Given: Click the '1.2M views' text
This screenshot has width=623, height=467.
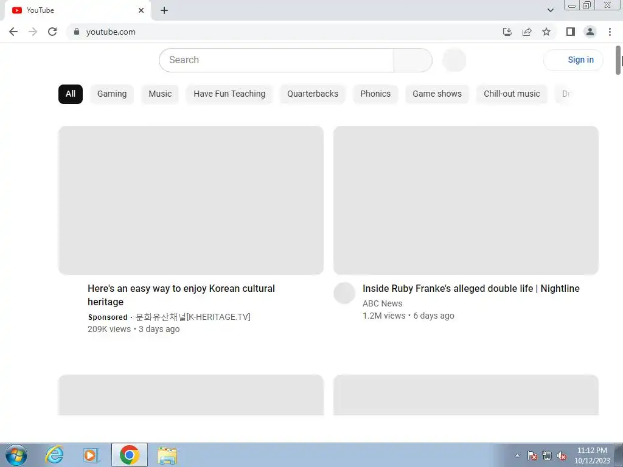Looking at the screenshot, I should coord(384,316).
